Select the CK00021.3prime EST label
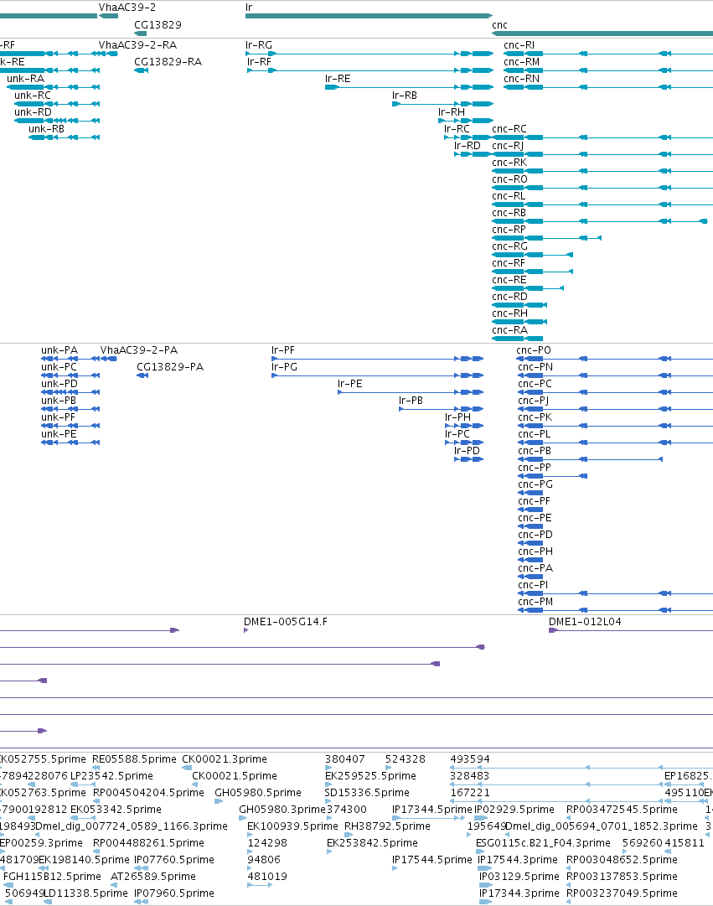Screen dimensions: 713x906 point(225,759)
